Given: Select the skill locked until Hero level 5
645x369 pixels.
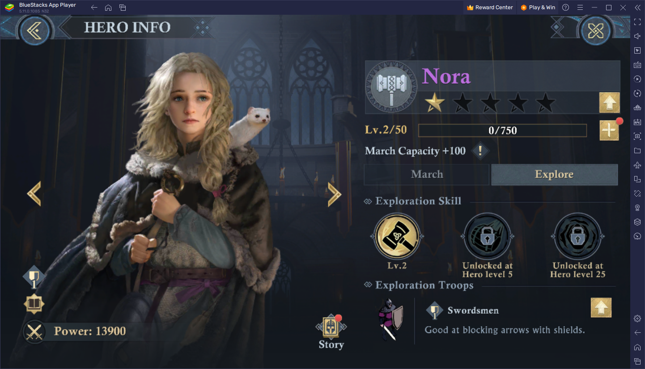Looking at the screenshot, I should (x=488, y=236).
